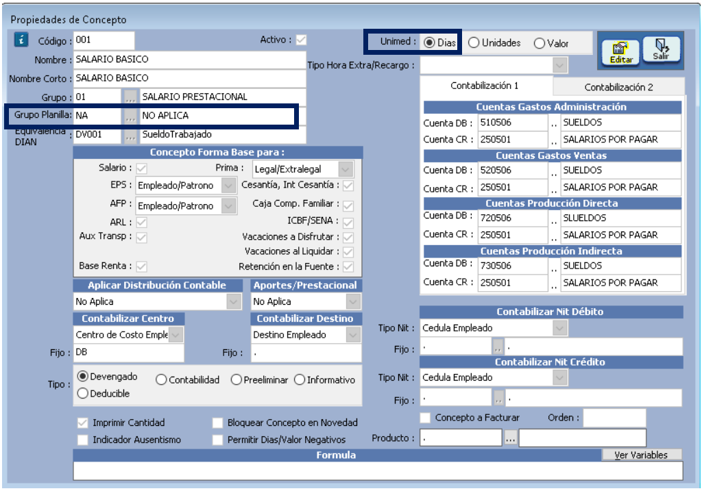This screenshot has height=491, width=702.
Task: Open Contabilizar Destino dropdown
Action: click(353, 334)
